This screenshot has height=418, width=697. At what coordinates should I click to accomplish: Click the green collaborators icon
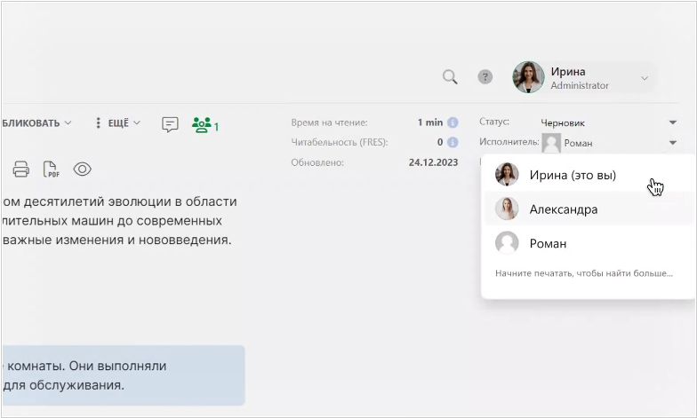204,124
